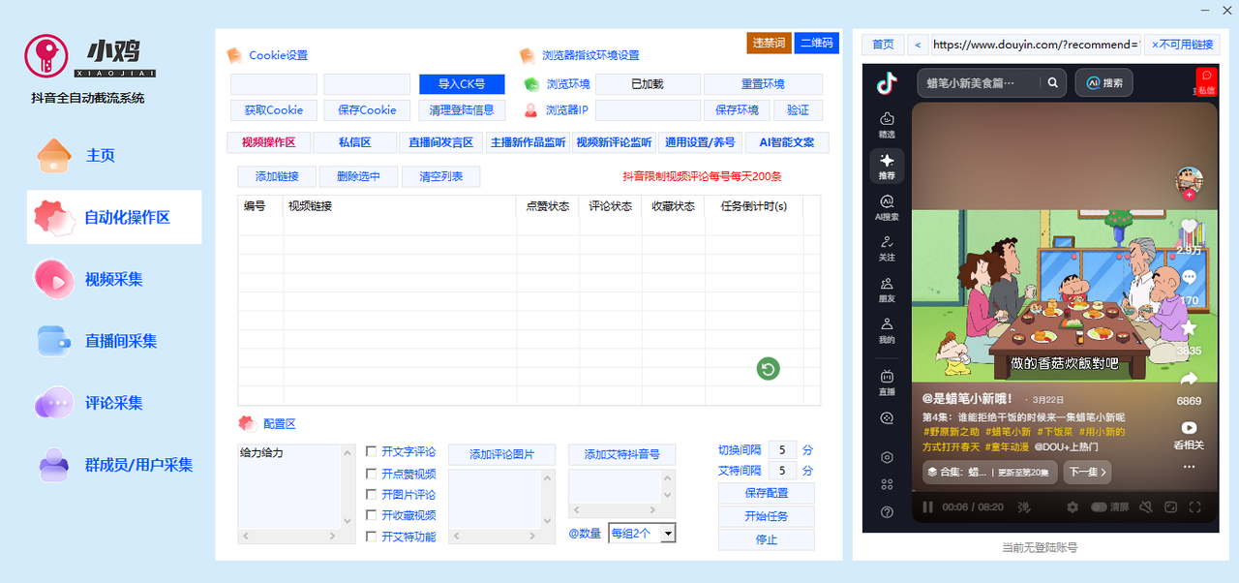Expand the @数量 每组2个 dropdown
1239x583 pixels.
click(668, 534)
